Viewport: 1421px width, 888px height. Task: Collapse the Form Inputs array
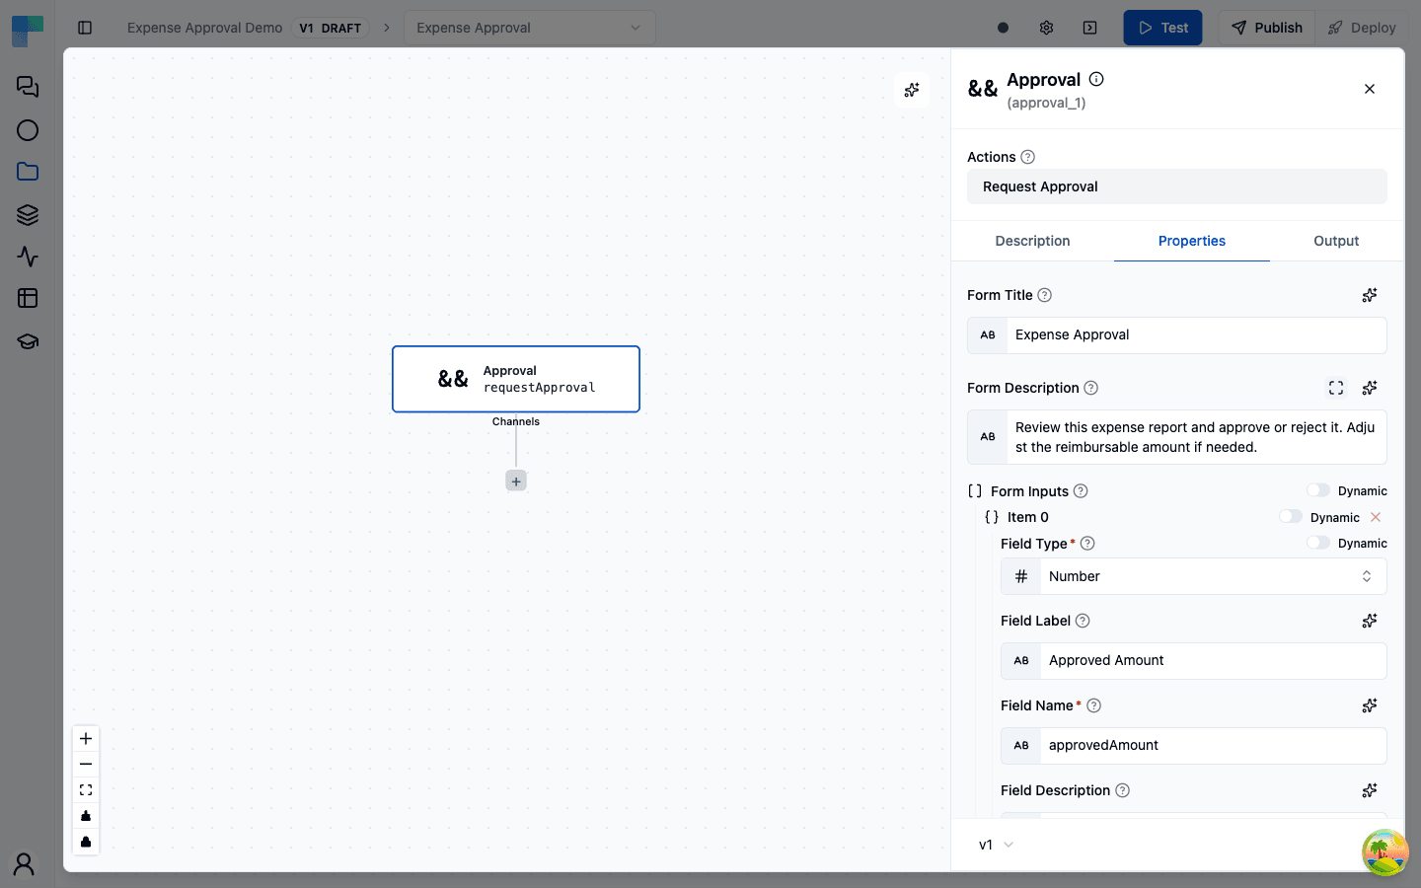pos(975,491)
